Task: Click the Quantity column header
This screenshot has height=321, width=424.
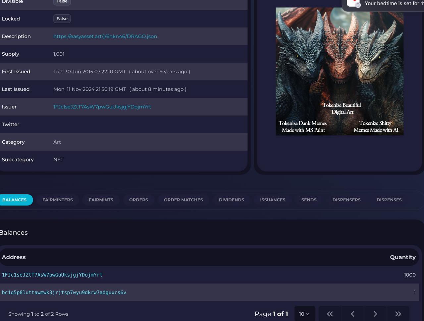Action: [402, 257]
